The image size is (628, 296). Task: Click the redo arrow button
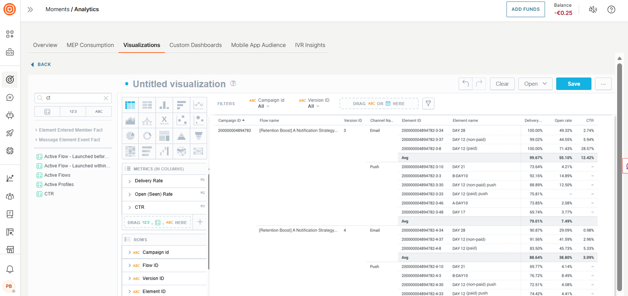point(479,84)
